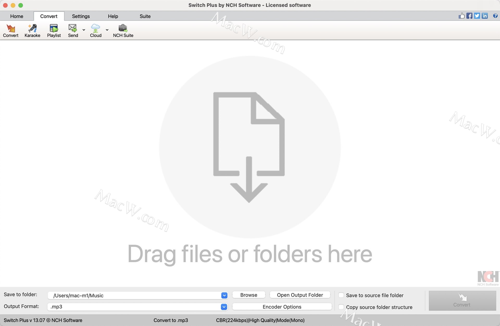Switch to the Settings tab
This screenshot has width=500, height=326.
tap(81, 16)
